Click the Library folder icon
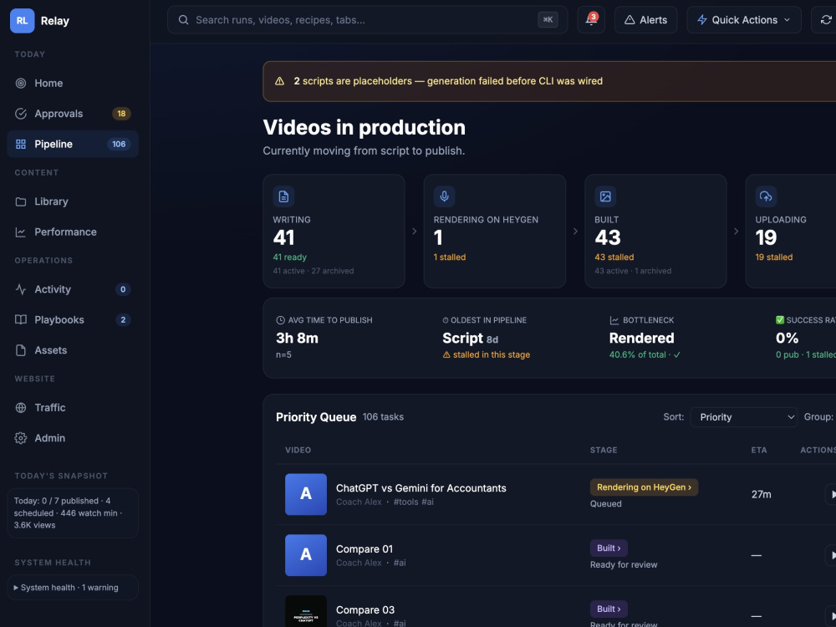 (x=21, y=201)
